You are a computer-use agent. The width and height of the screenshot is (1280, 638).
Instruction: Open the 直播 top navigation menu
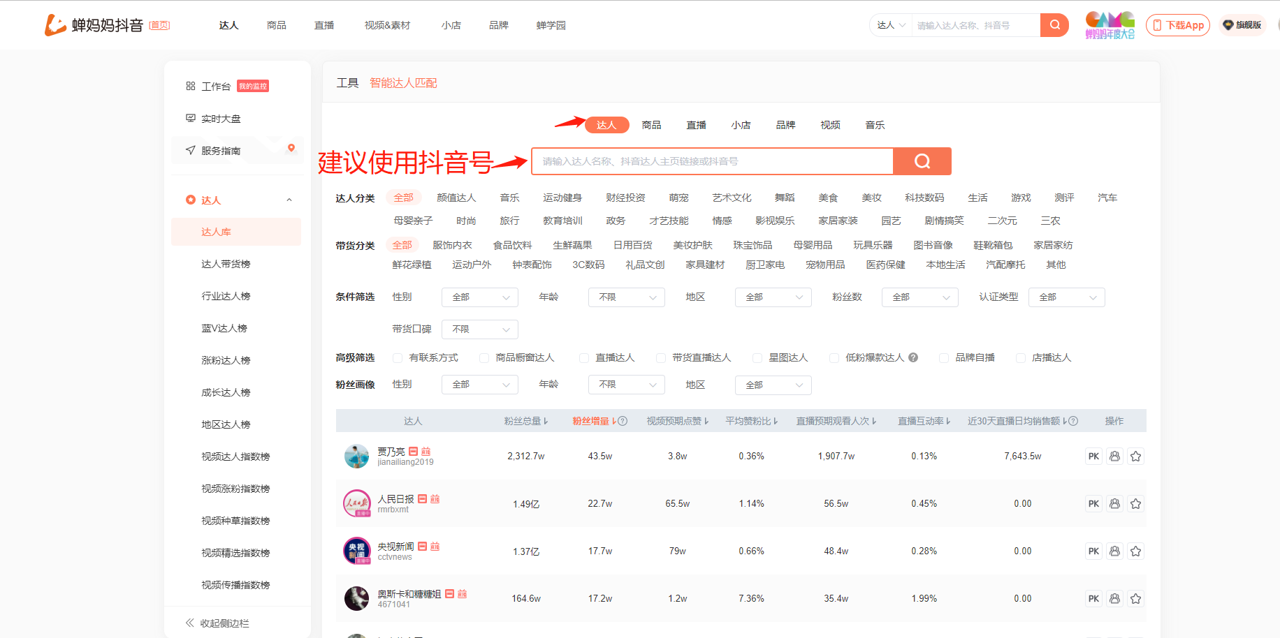324,25
